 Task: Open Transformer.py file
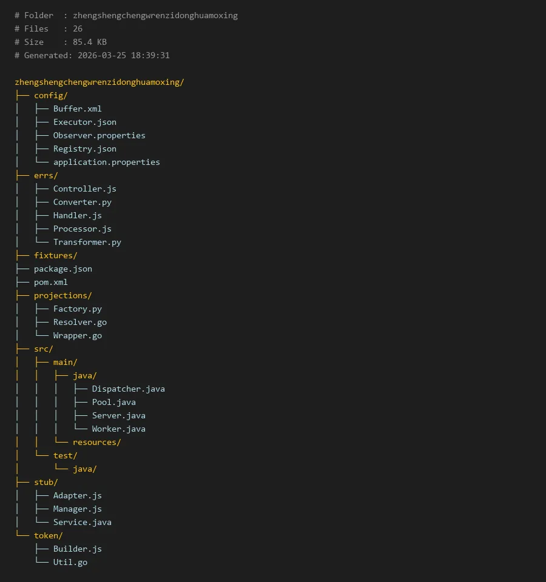click(x=87, y=242)
